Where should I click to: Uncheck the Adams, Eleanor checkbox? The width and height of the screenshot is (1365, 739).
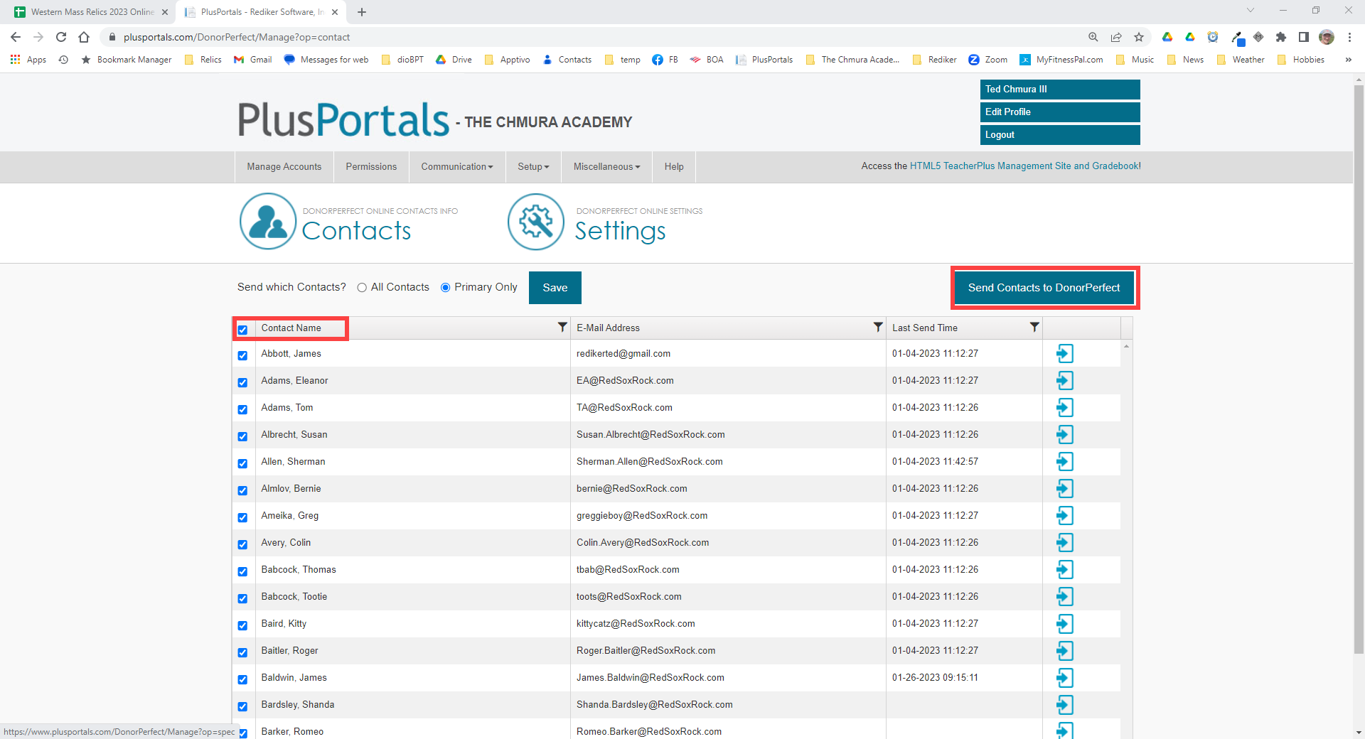pos(242,382)
